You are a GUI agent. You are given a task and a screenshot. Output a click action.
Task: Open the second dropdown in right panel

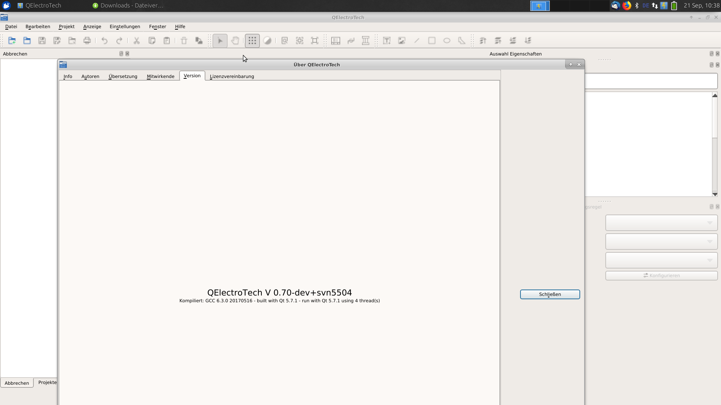tap(661, 241)
